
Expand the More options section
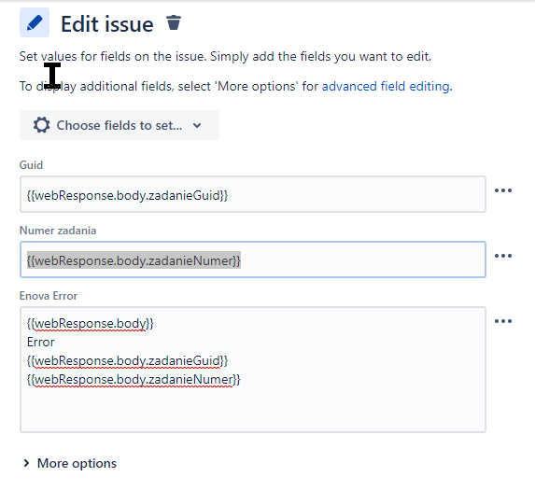[x=70, y=463]
